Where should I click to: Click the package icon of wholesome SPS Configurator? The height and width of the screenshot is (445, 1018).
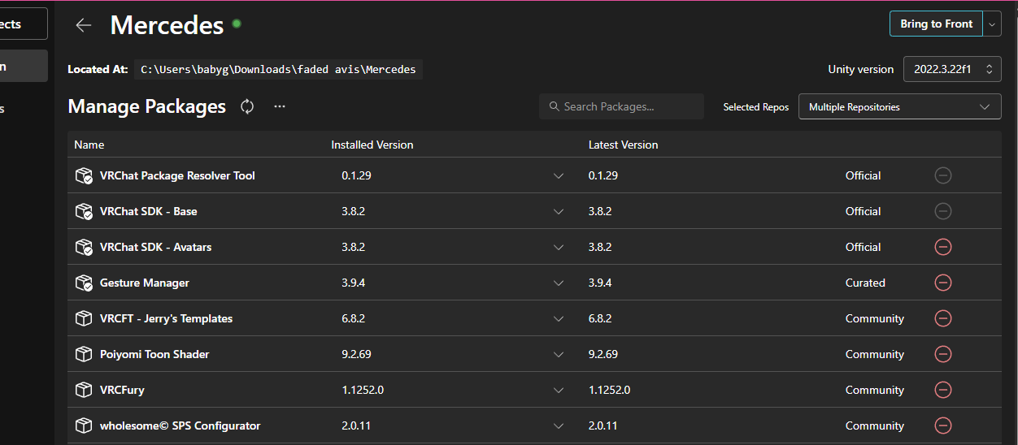pyautogui.click(x=84, y=426)
